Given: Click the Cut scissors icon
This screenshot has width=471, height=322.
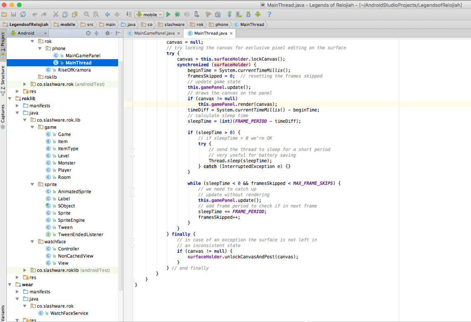Looking at the screenshot, I should tap(56, 14).
